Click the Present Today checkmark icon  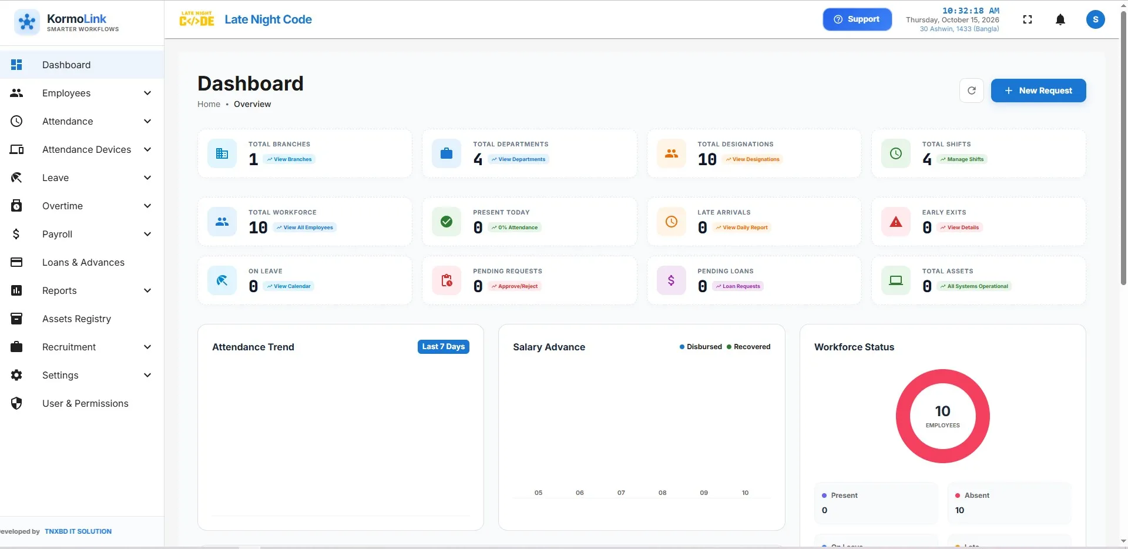coord(446,222)
